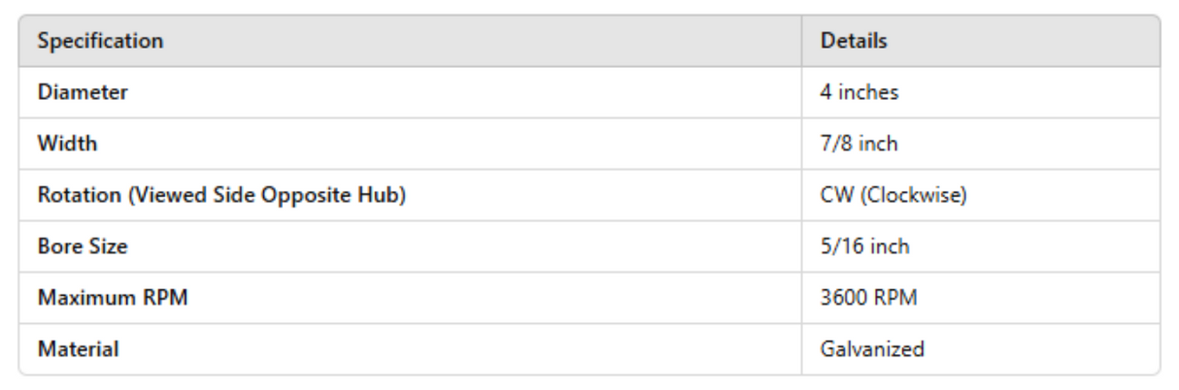Click the Galvanized value cell

[872, 350]
